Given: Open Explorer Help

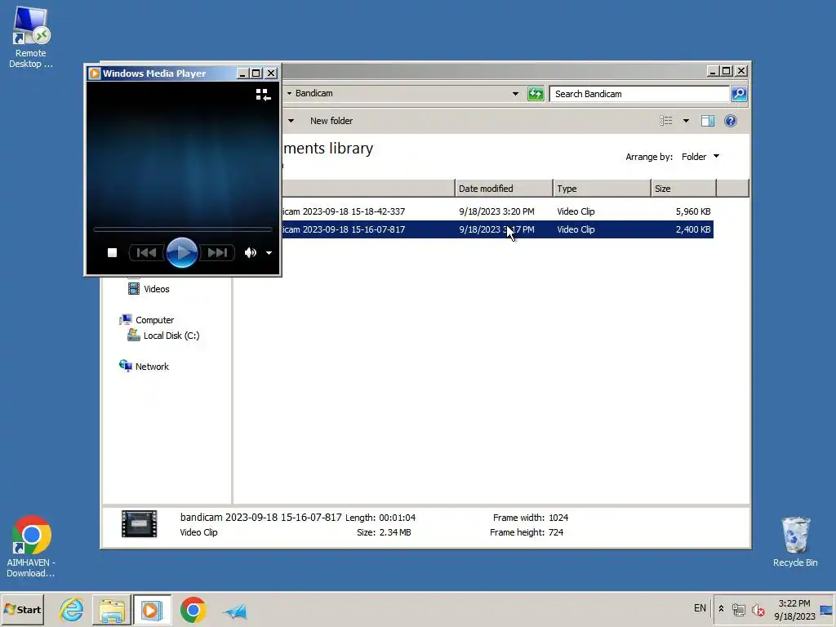Looking at the screenshot, I should coord(731,121).
